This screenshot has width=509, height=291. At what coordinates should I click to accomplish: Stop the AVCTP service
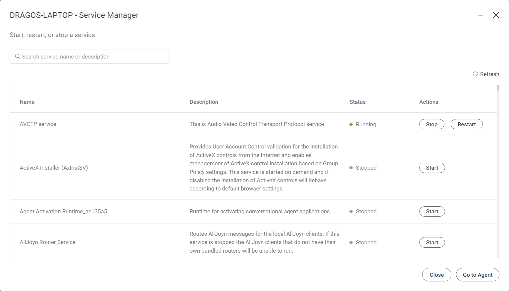point(432,124)
